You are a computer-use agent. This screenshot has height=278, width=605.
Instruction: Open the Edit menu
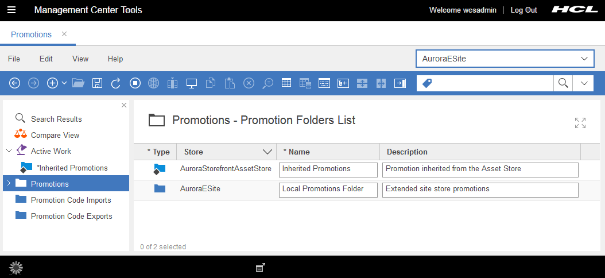(x=46, y=59)
